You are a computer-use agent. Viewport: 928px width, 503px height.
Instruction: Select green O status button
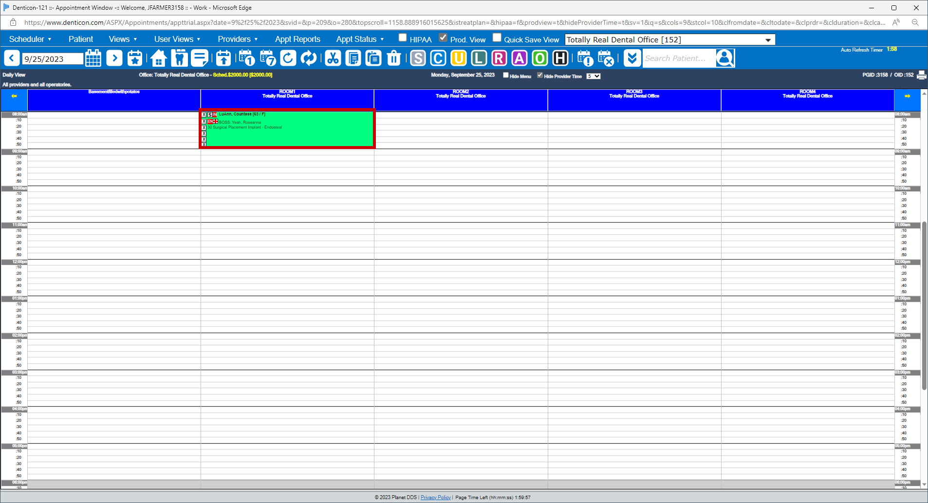pyautogui.click(x=540, y=58)
